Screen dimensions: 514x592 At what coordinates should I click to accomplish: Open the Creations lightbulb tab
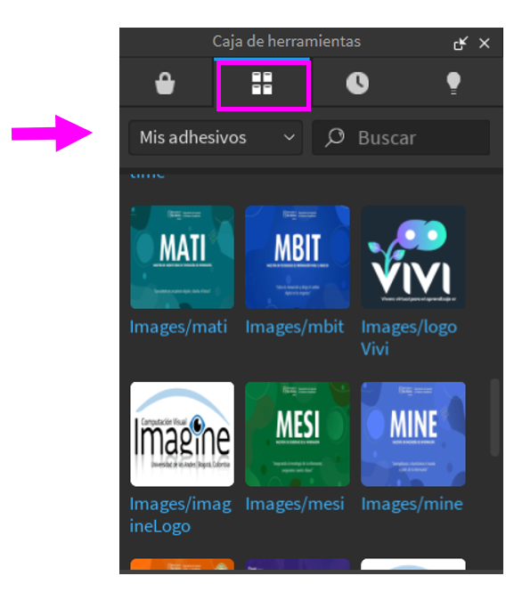(x=453, y=83)
